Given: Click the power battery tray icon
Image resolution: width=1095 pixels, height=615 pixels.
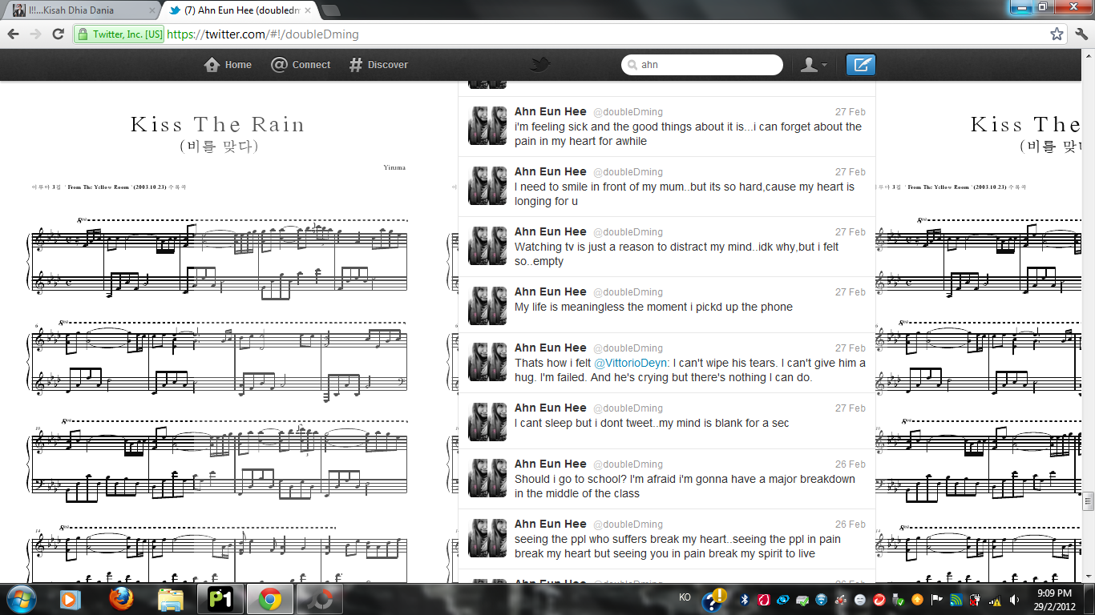Looking at the screenshot, I should (975, 599).
